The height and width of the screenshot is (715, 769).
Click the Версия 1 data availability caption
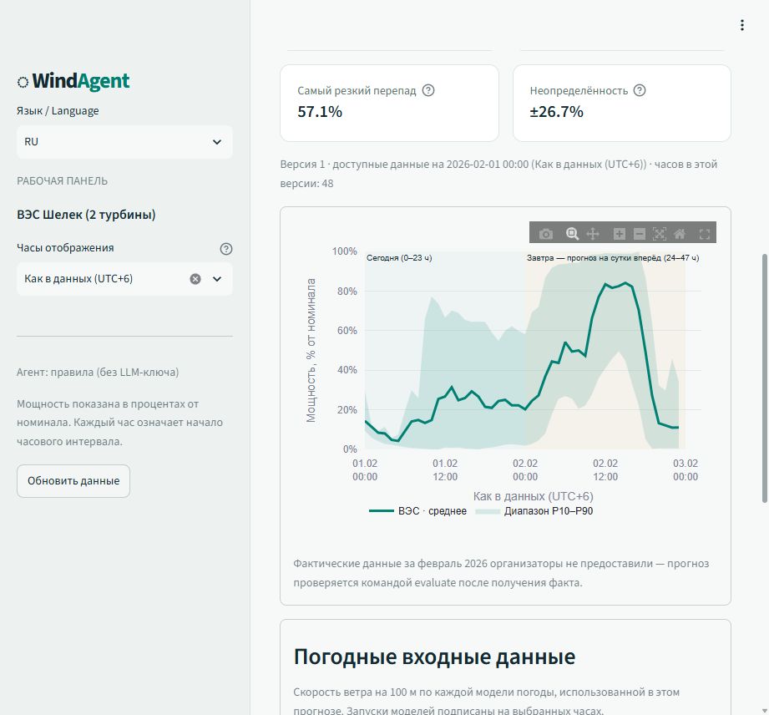tap(498, 174)
